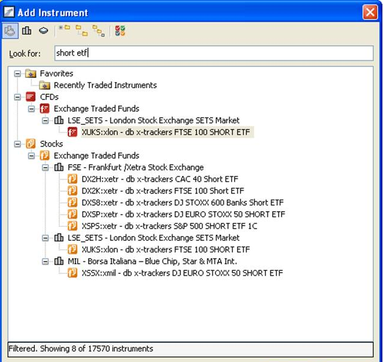Screen dimensions: 383x362
Task: Click the DX2H:xetr instrument icon
Action: point(72,179)
